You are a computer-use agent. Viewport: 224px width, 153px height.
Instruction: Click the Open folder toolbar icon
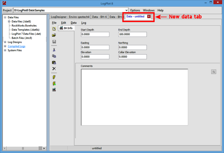(54, 35)
